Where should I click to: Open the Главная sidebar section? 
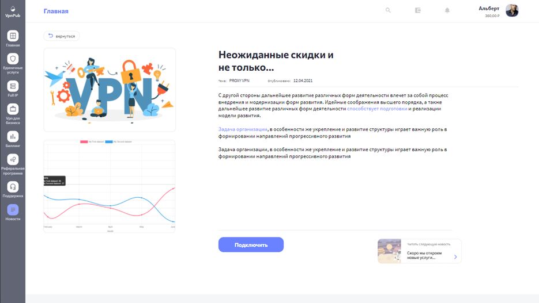(x=13, y=39)
